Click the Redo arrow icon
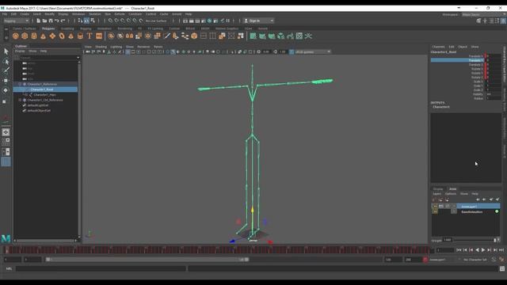This screenshot has width=507, height=285. (63, 21)
